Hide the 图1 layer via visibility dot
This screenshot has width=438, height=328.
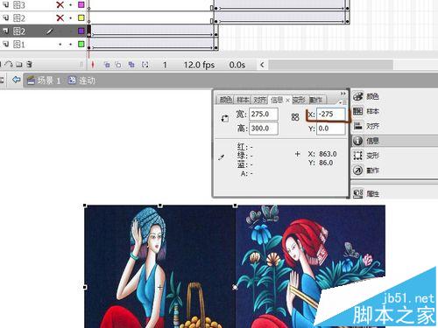60,45
